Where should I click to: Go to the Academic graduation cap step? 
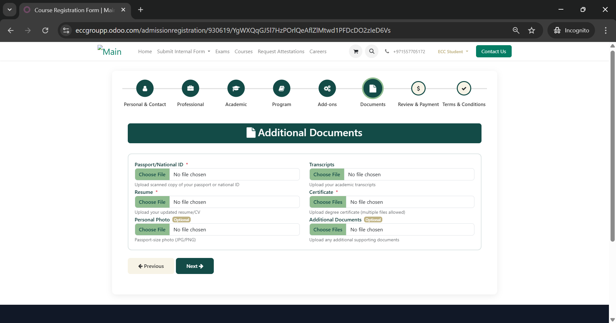(236, 88)
